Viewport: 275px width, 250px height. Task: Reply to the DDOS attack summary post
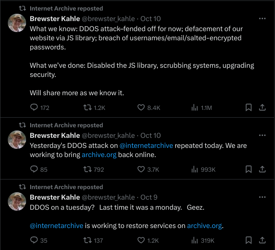(34, 108)
